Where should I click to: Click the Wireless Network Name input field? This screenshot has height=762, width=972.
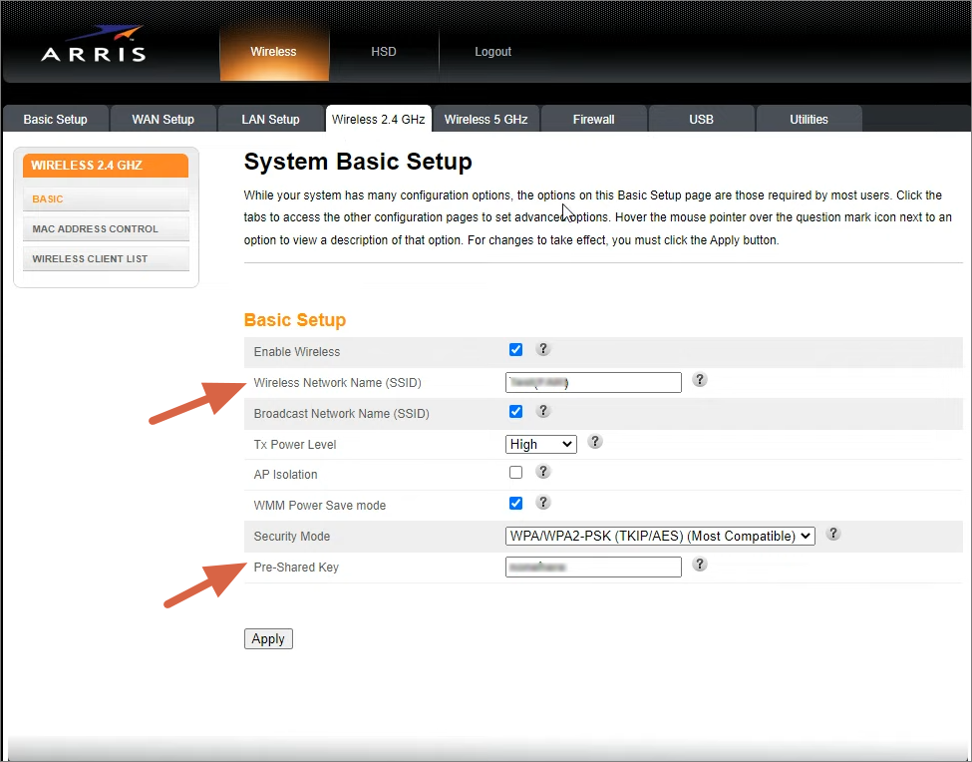(x=593, y=381)
